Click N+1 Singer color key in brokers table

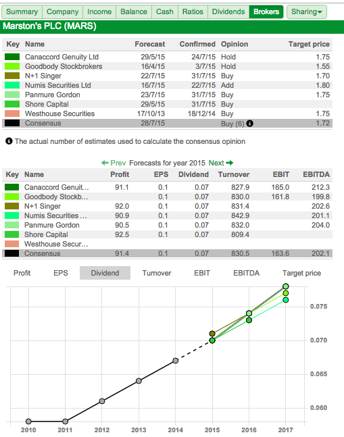coord(12,76)
